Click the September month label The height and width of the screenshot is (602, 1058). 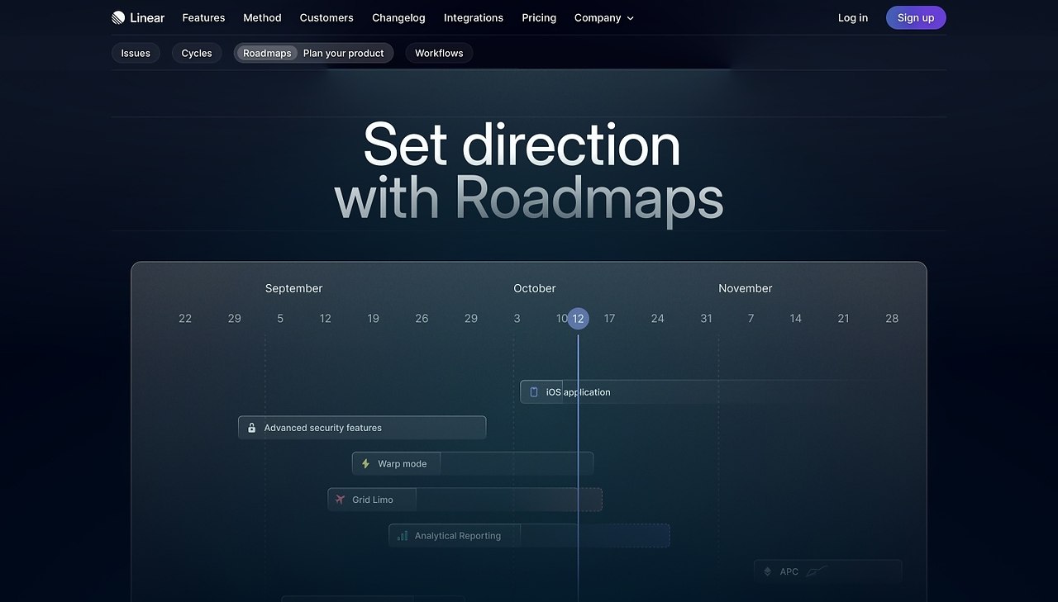pos(293,288)
